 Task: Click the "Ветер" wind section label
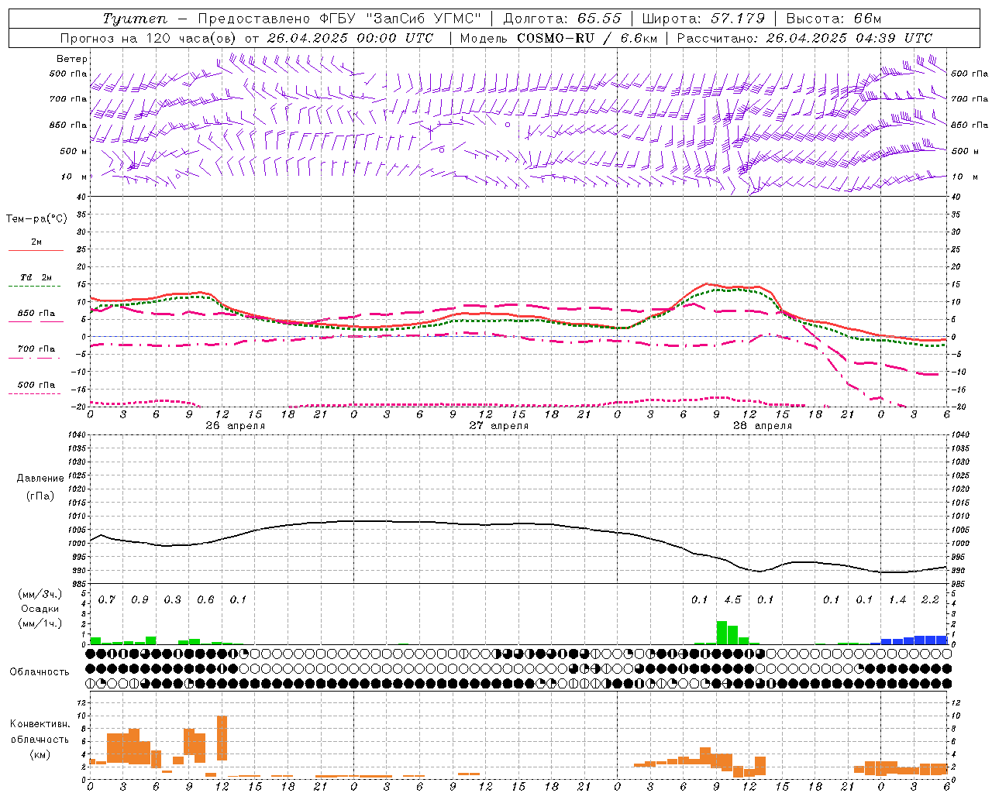(72, 59)
